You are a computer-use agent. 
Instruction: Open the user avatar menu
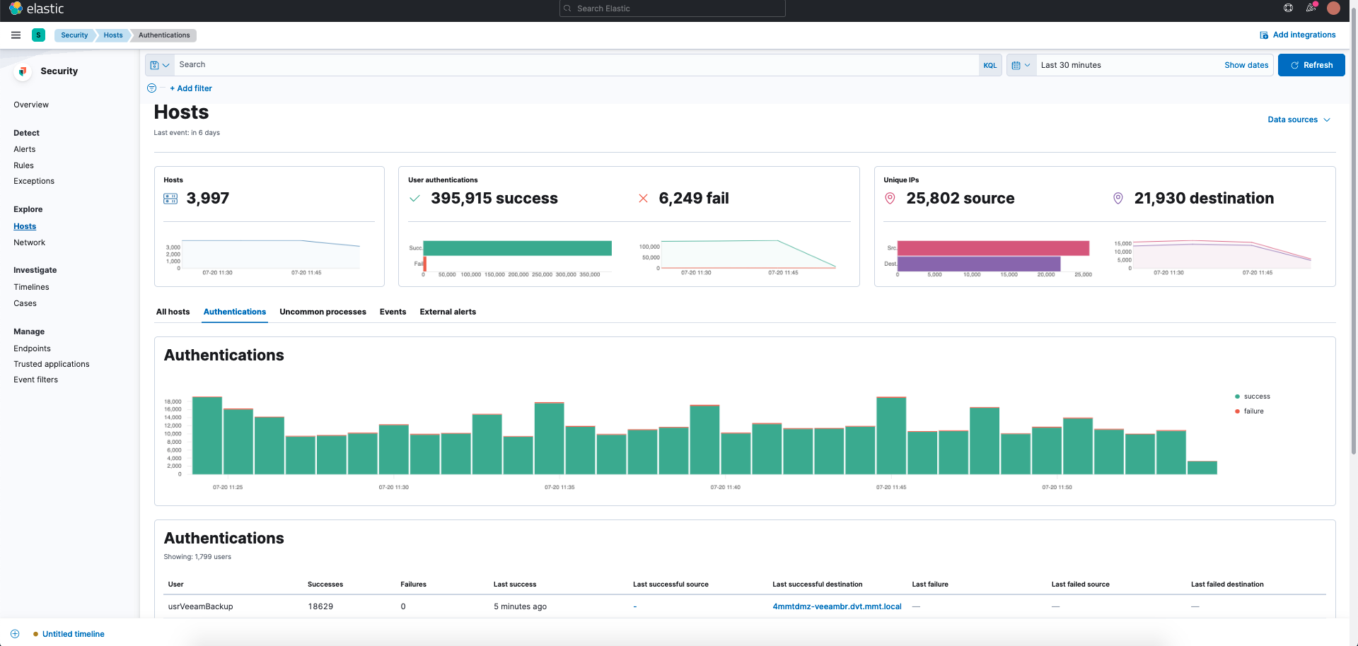pos(1334,8)
